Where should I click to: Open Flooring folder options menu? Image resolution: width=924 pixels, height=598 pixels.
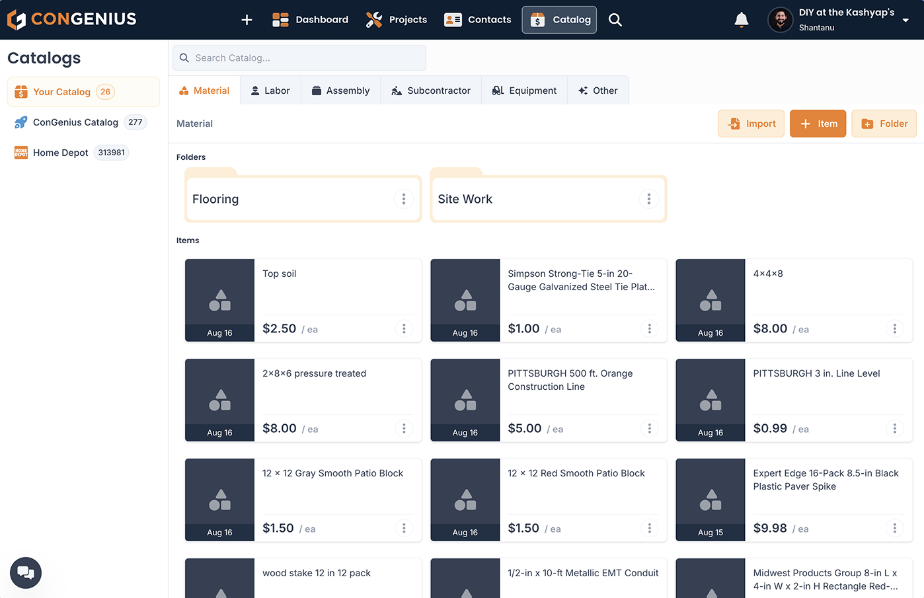(404, 199)
